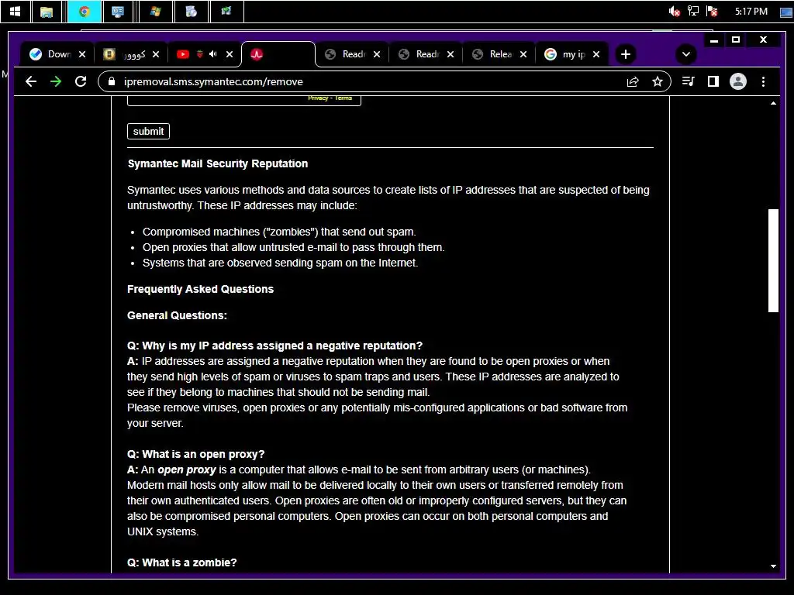Share this page using the share icon
The height and width of the screenshot is (595, 794).
point(633,81)
